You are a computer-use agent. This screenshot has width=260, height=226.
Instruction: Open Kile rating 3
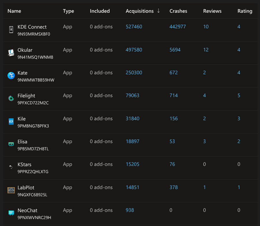click(239, 118)
